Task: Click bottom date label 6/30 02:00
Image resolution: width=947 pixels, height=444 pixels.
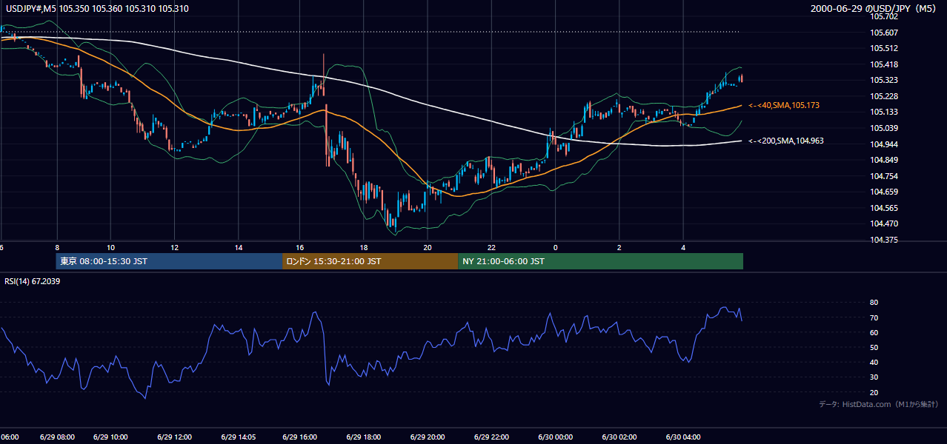Action: point(619,437)
